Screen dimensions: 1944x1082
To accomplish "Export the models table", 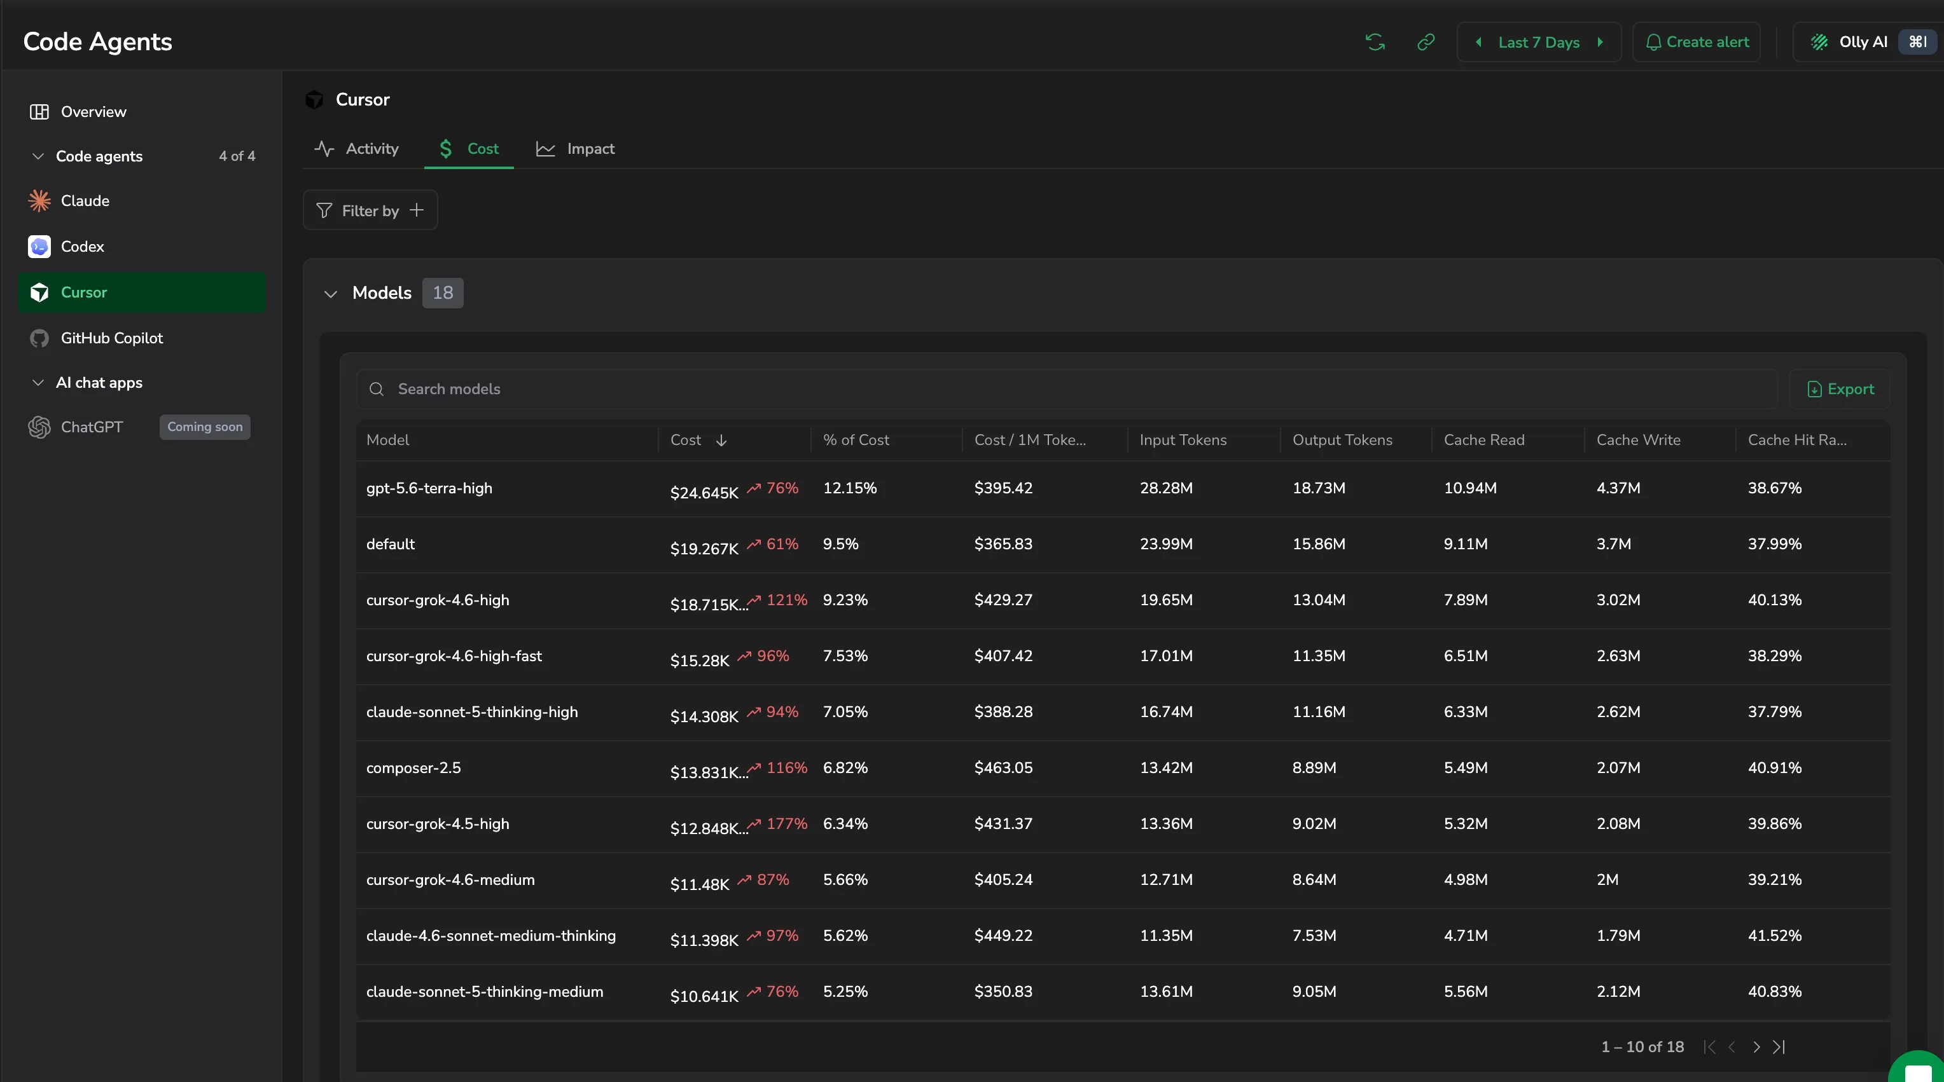I will (1840, 389).
